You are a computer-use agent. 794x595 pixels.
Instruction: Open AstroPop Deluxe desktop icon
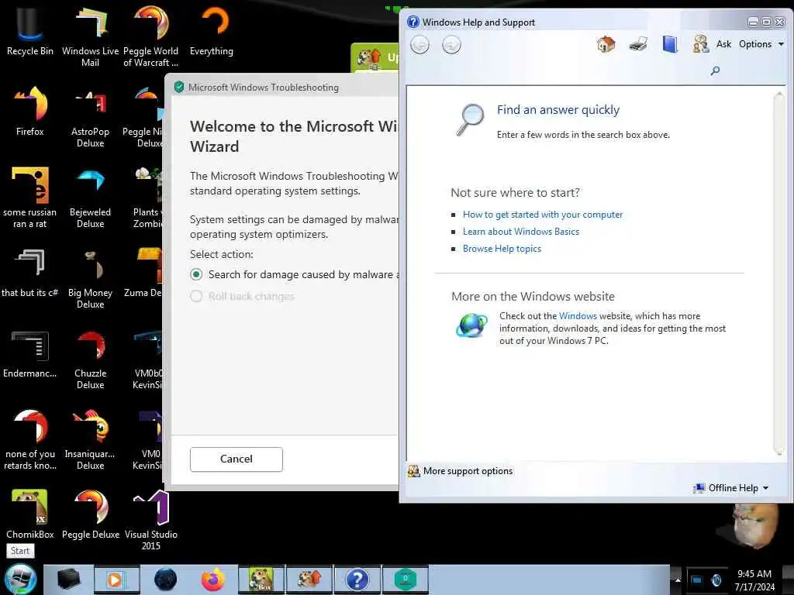[90, 118]
